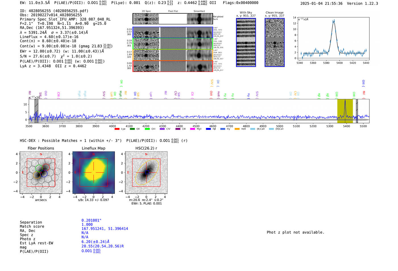
Task: Open the Lineflux Map image
Action: (94, 173)
